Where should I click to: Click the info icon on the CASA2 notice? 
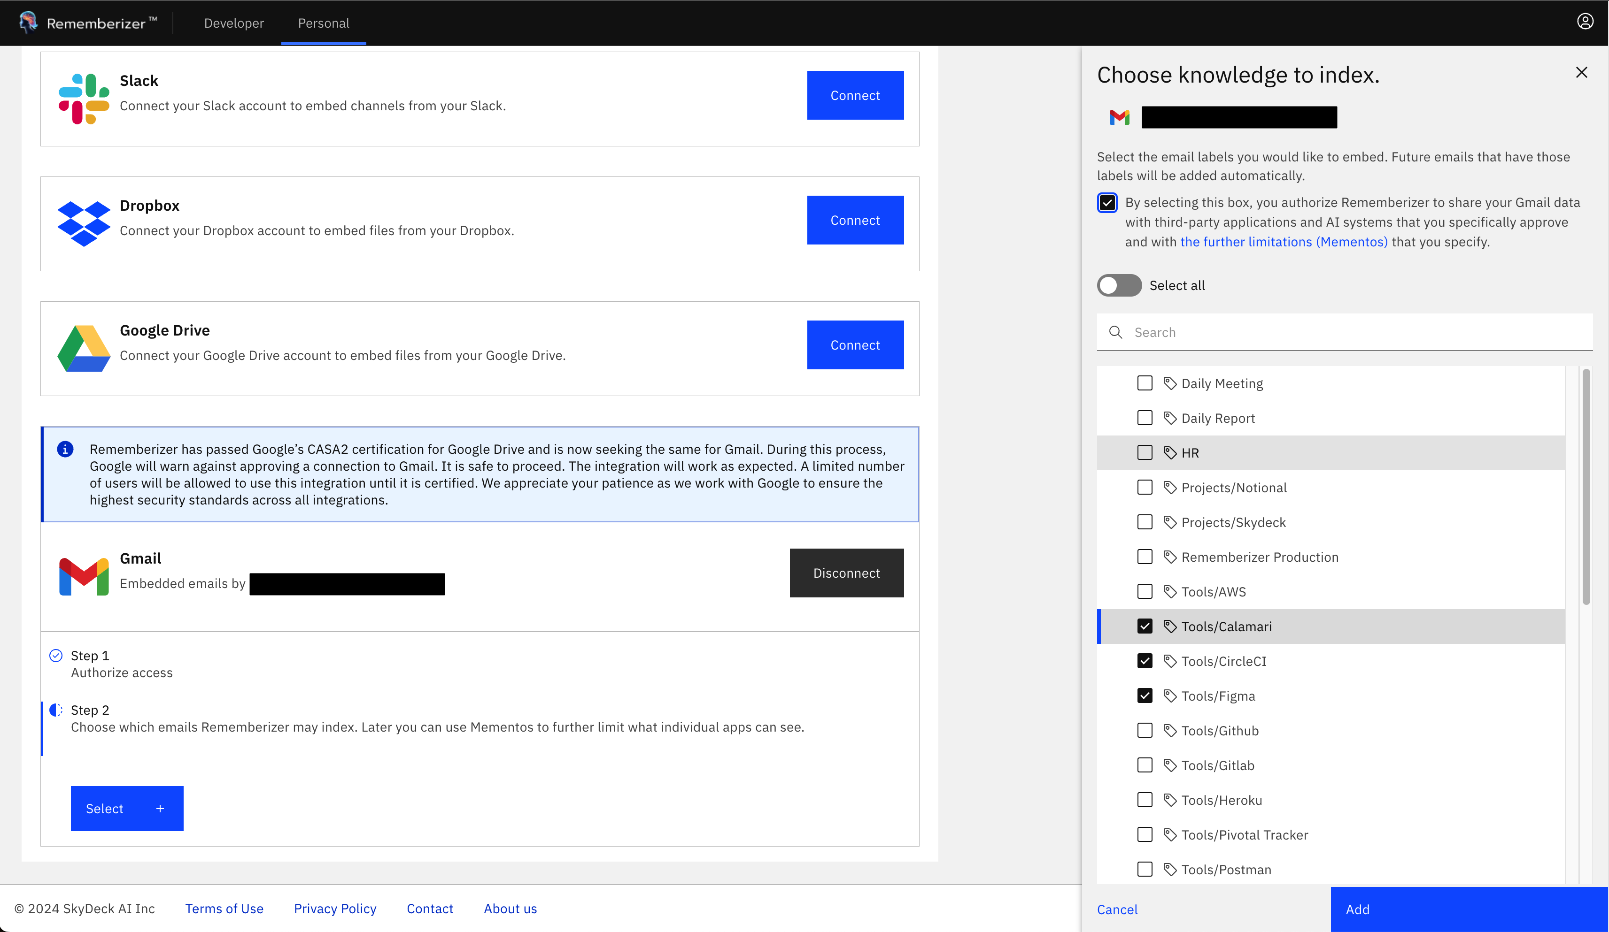point(66,449)
